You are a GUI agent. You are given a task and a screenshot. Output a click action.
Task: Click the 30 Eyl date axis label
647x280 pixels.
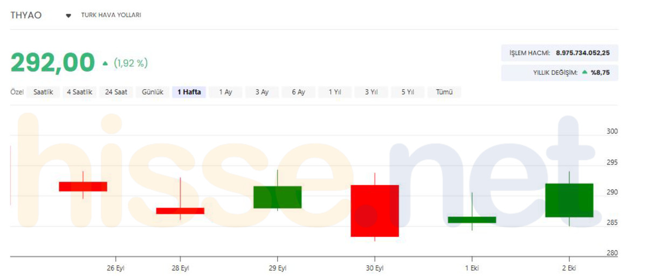375,268
